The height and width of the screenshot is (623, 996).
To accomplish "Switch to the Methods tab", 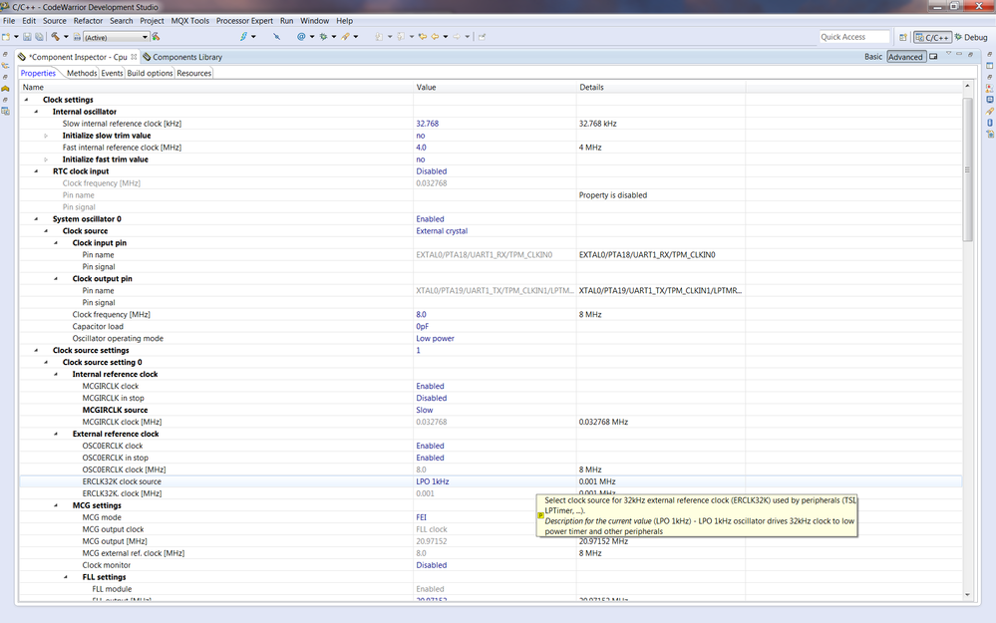I will [82, 73].
